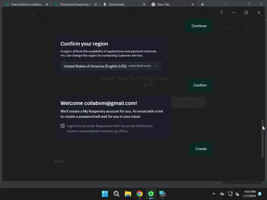Screen dimensions: 267x200
Task: Open the Windows Start menu
Action: 105,194
